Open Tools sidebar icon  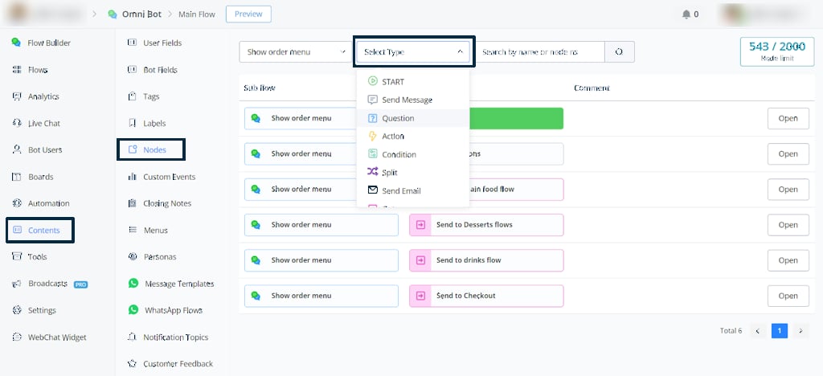[x=17, y=257]
